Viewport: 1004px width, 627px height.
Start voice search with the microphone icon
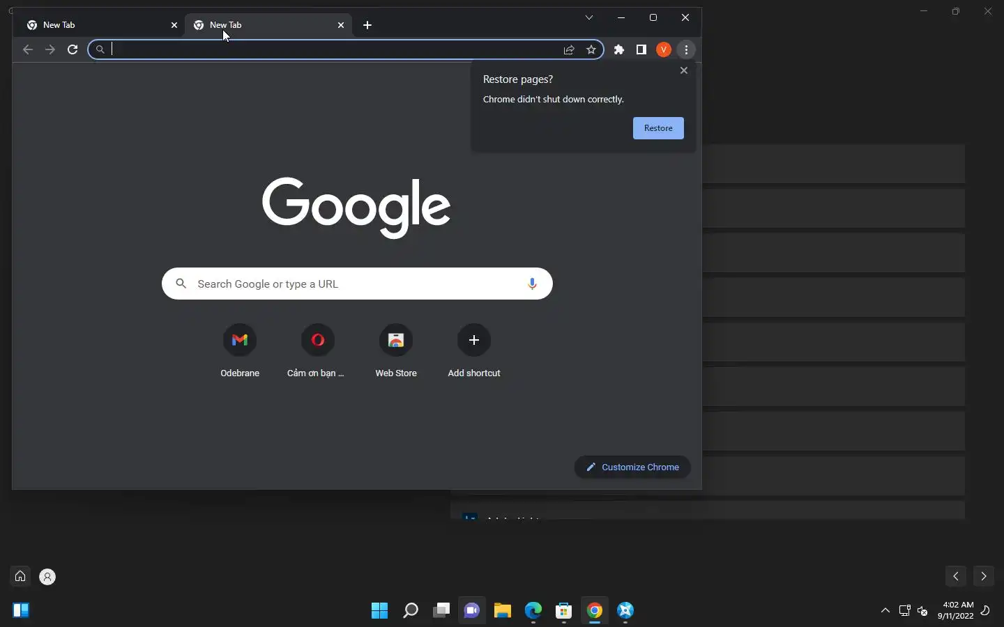point(532,284)
